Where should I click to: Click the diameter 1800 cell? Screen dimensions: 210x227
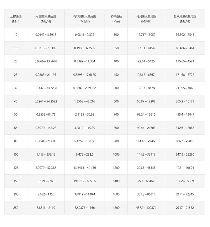(116, 208)
